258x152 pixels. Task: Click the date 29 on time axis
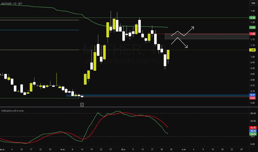(241, 150)
